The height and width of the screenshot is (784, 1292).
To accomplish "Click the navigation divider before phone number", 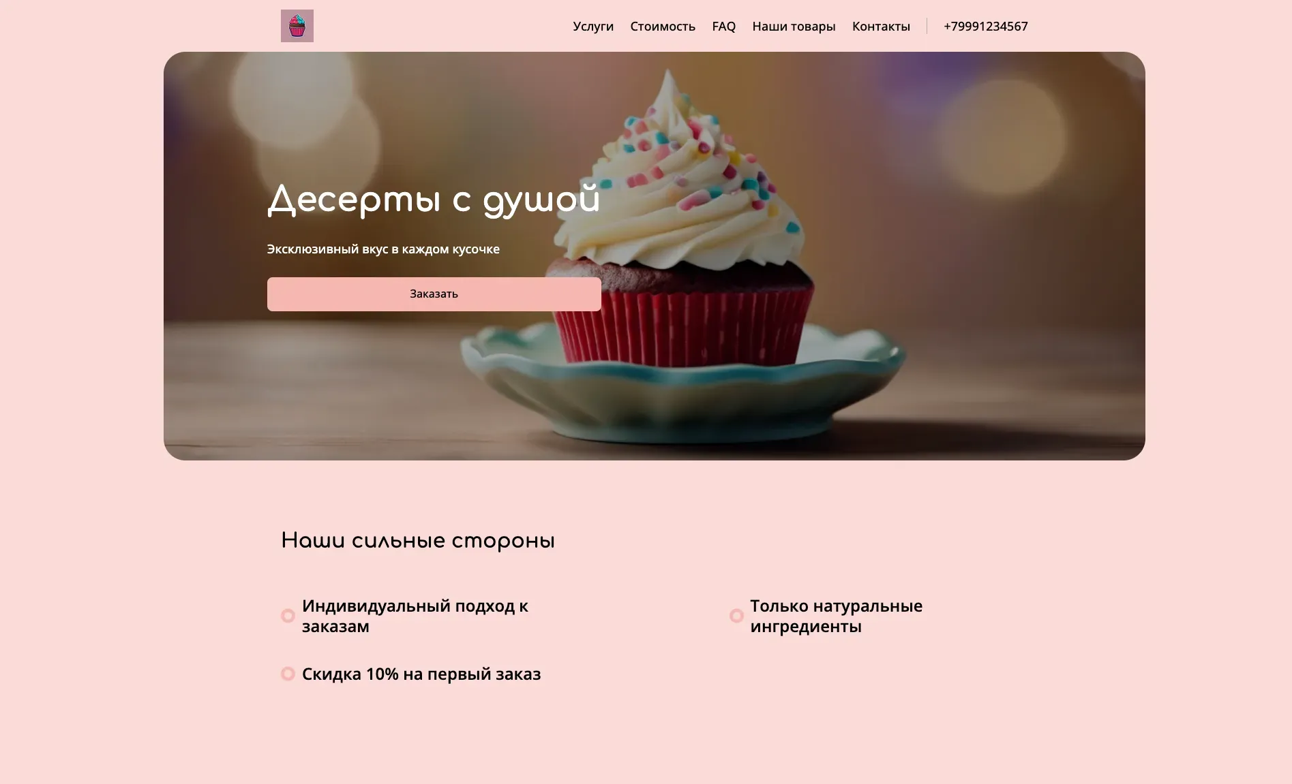I will [927, 26].
